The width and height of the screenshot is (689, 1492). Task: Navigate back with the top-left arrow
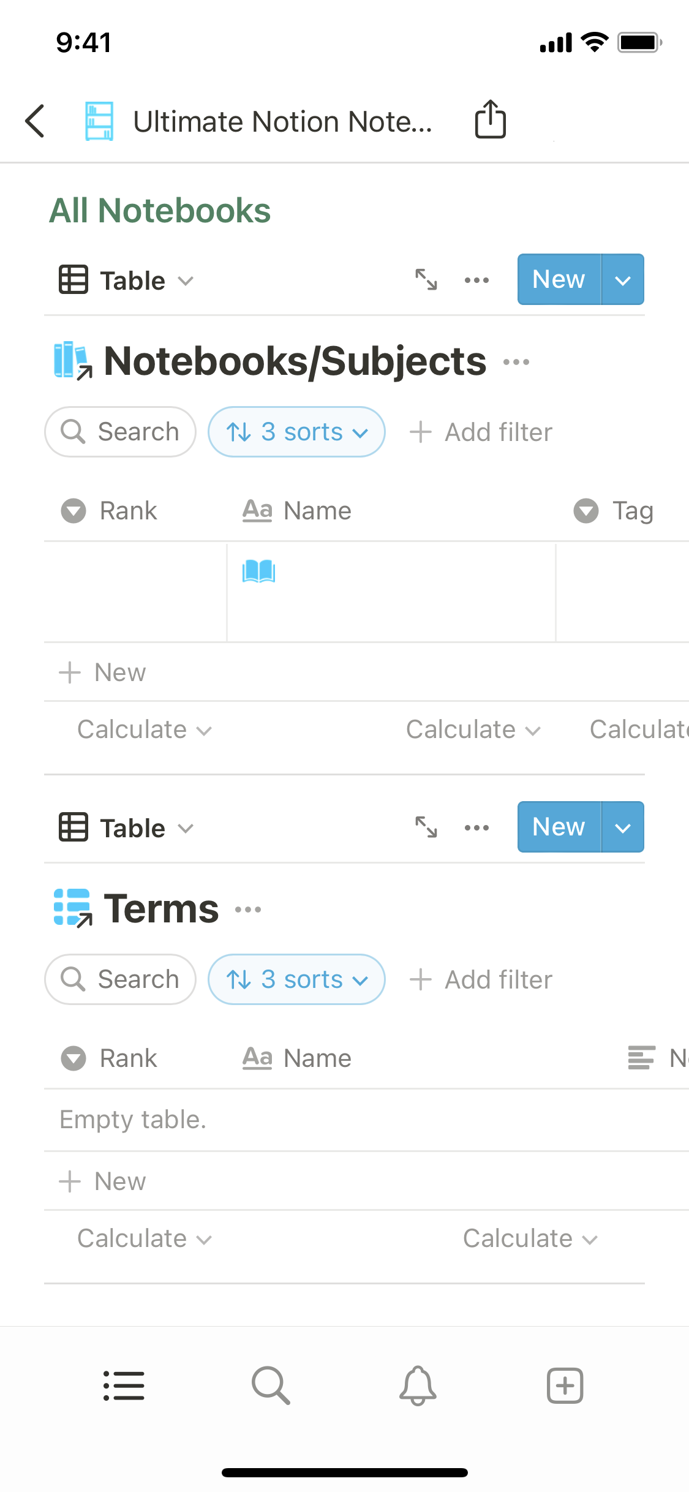click(35, 120)
